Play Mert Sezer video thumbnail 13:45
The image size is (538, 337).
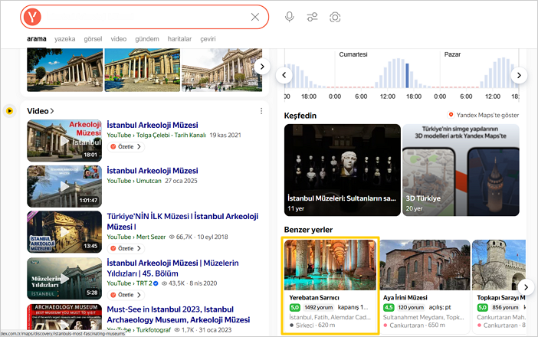64,232
